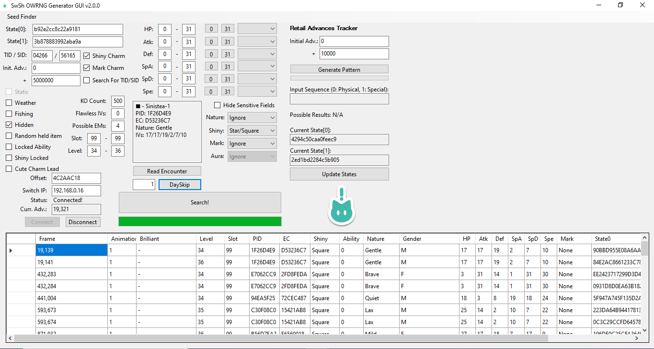Click the green search progress bar
This screenshot has height=349, width=654.
pos(200,221)
